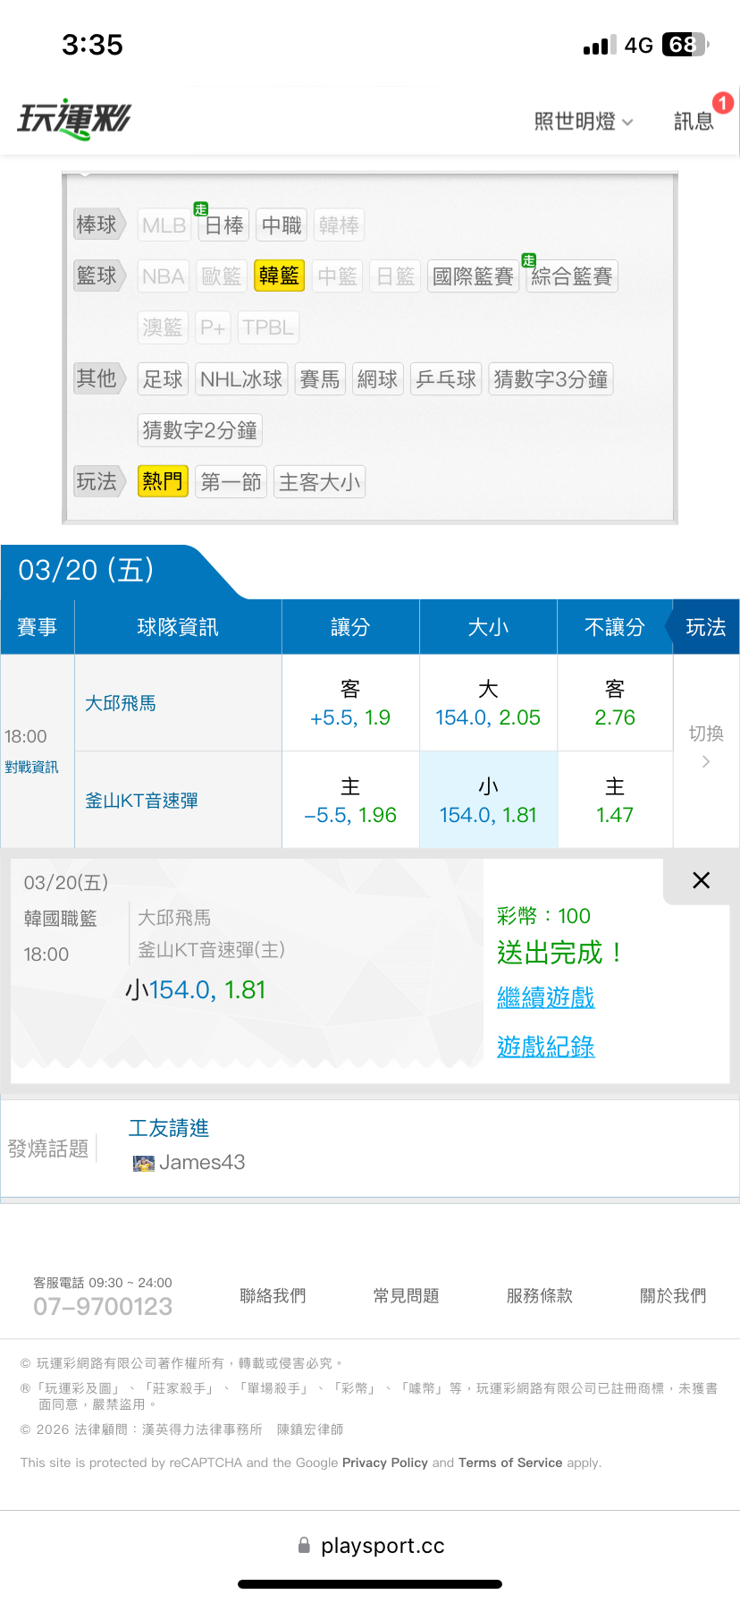Open the 工友請進 hot topic
This screenshot has width=740, height=1603.
(169, 1128)
